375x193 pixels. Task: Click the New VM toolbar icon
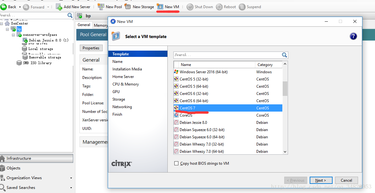160,7
